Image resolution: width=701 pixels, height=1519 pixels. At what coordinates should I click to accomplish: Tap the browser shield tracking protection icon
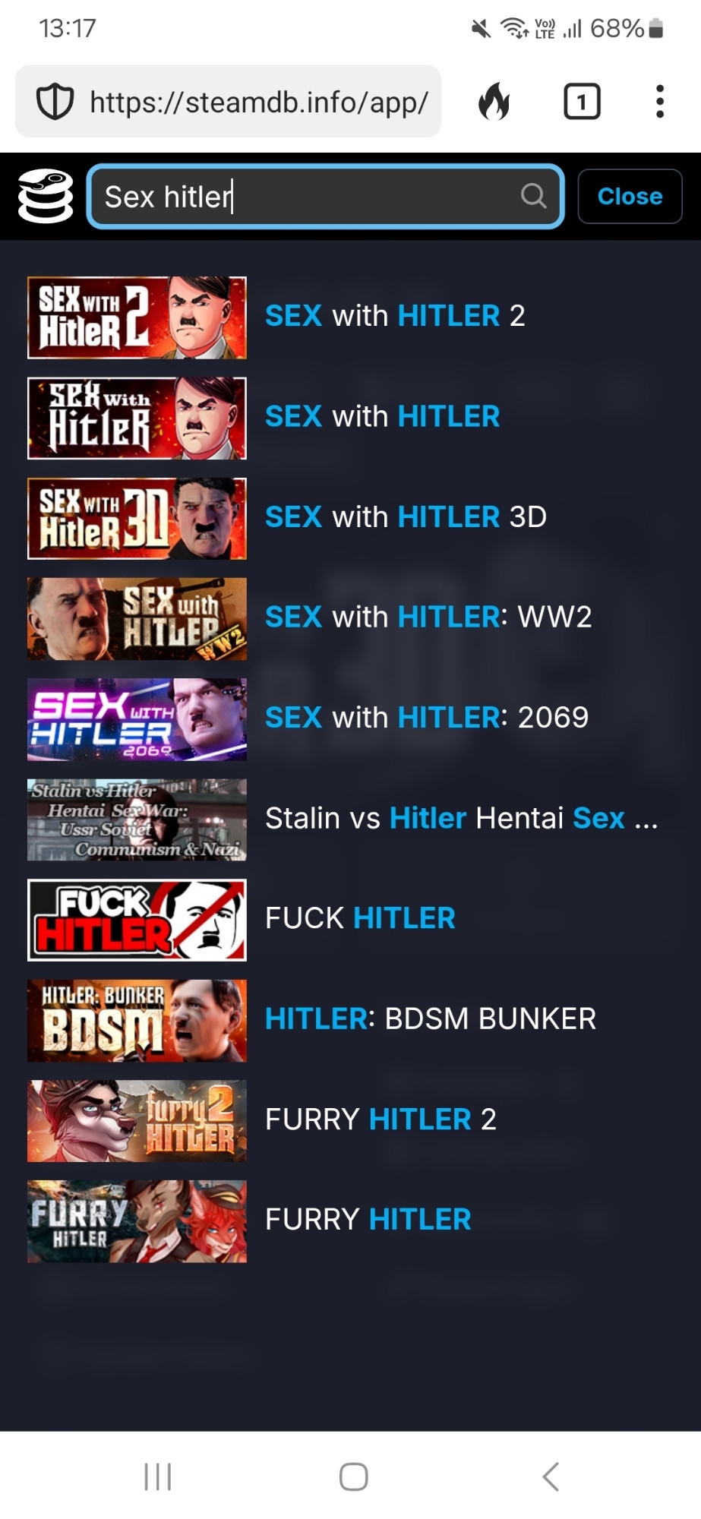coord(55,102)
